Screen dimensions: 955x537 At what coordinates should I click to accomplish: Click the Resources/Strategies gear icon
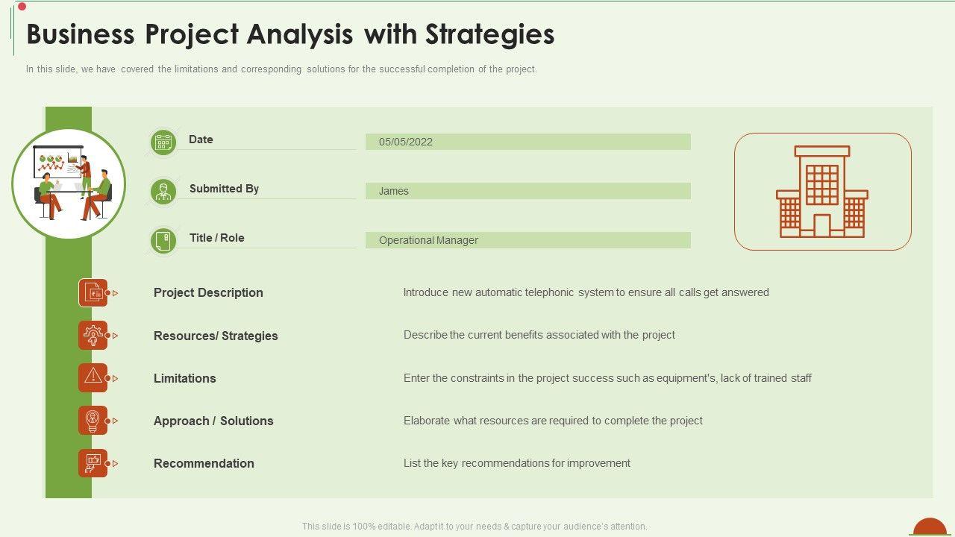click(93, 336)
